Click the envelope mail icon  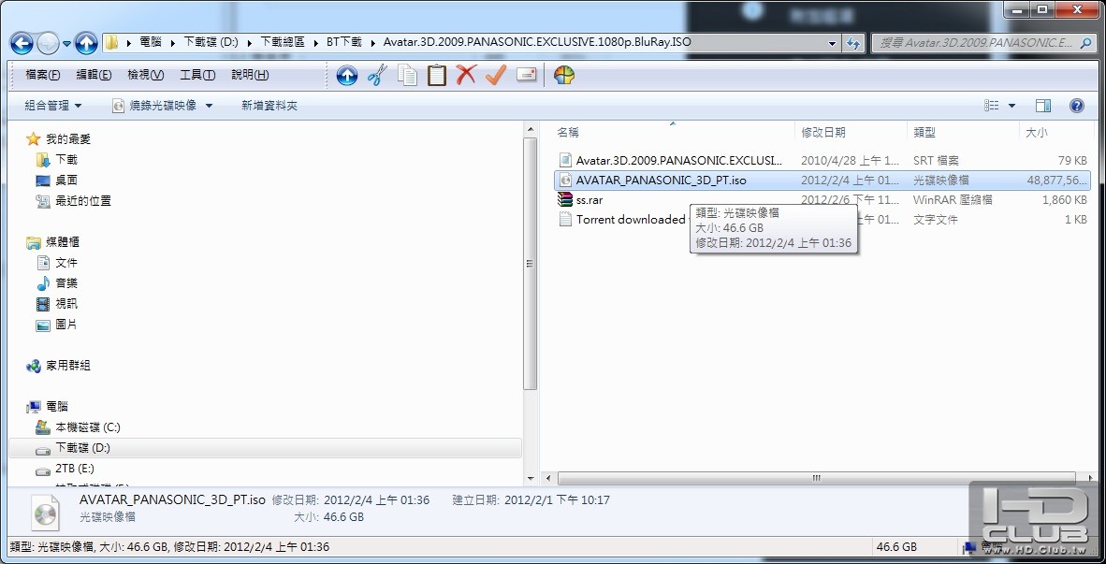pyautogui.click(x=526, y=75)
